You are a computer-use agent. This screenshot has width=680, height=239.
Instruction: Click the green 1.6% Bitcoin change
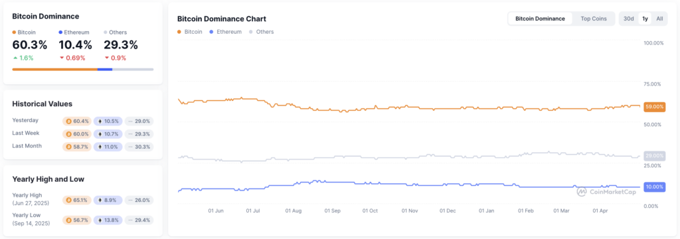(x=23, y=58)
